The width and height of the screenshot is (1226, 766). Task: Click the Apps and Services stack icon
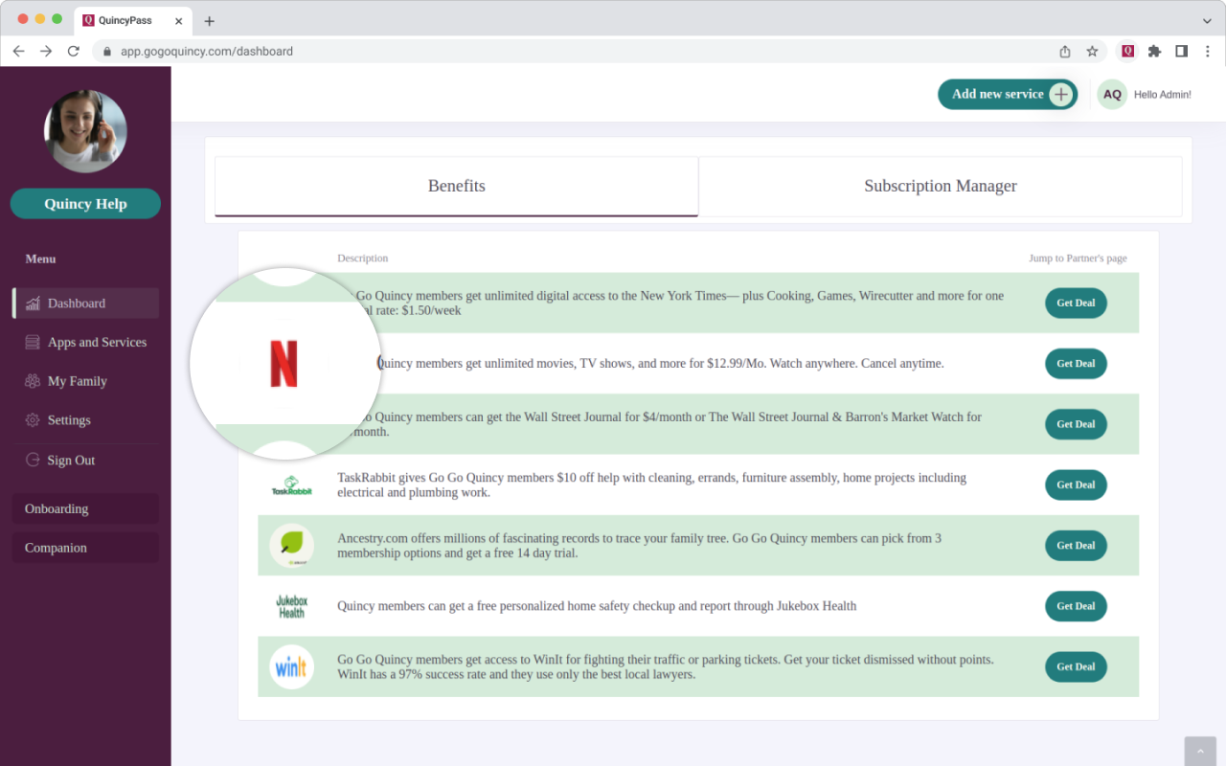[x=33, y=343]
